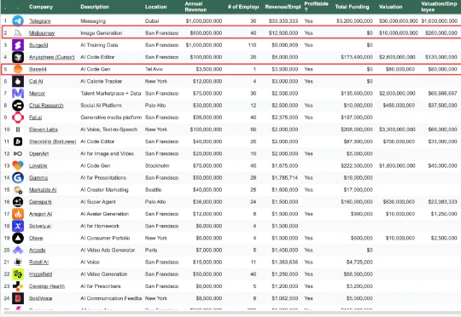Select the 'AI for Prescribers' description cell
The image size is (461, 317).
100,286
